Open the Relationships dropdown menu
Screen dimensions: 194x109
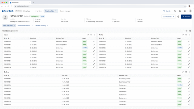coord(51,11)
